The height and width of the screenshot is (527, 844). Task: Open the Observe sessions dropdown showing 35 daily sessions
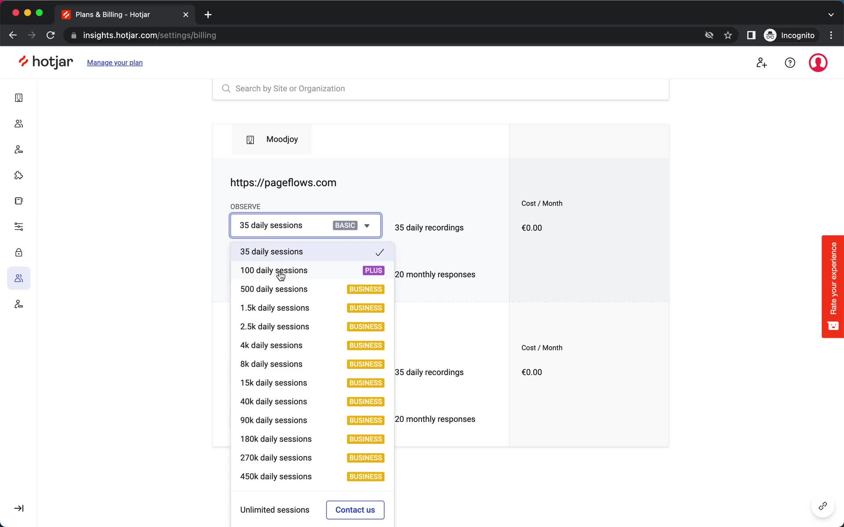tap(306, 225)
